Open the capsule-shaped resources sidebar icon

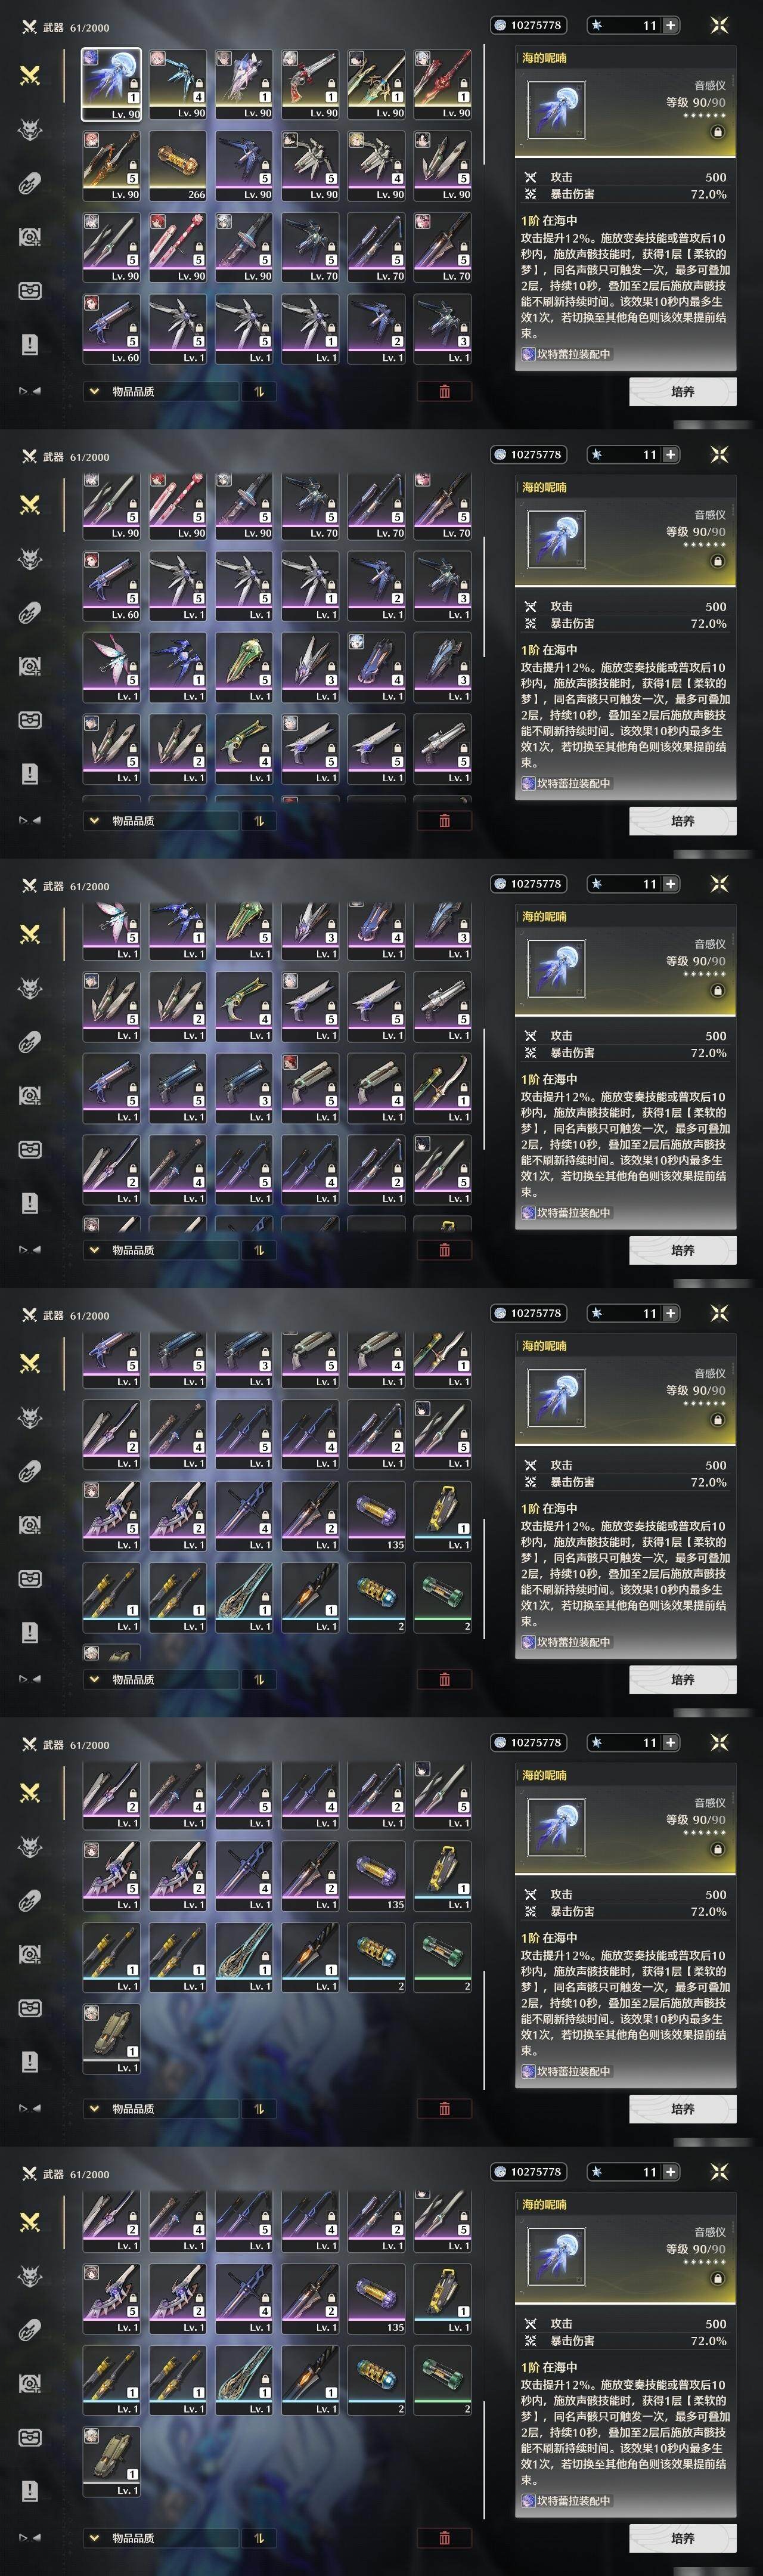point(30,183)
